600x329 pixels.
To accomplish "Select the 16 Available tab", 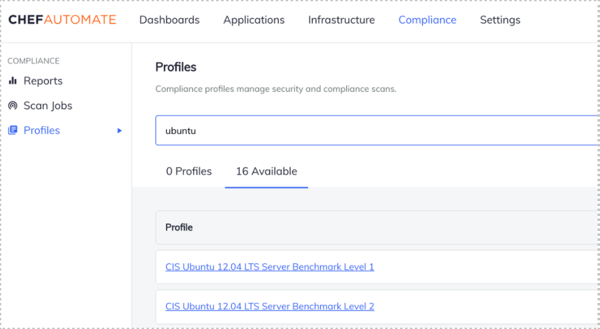I will coord(266,171).
